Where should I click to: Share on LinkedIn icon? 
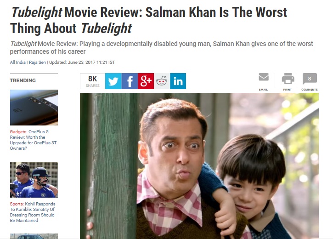pos(178,81)
